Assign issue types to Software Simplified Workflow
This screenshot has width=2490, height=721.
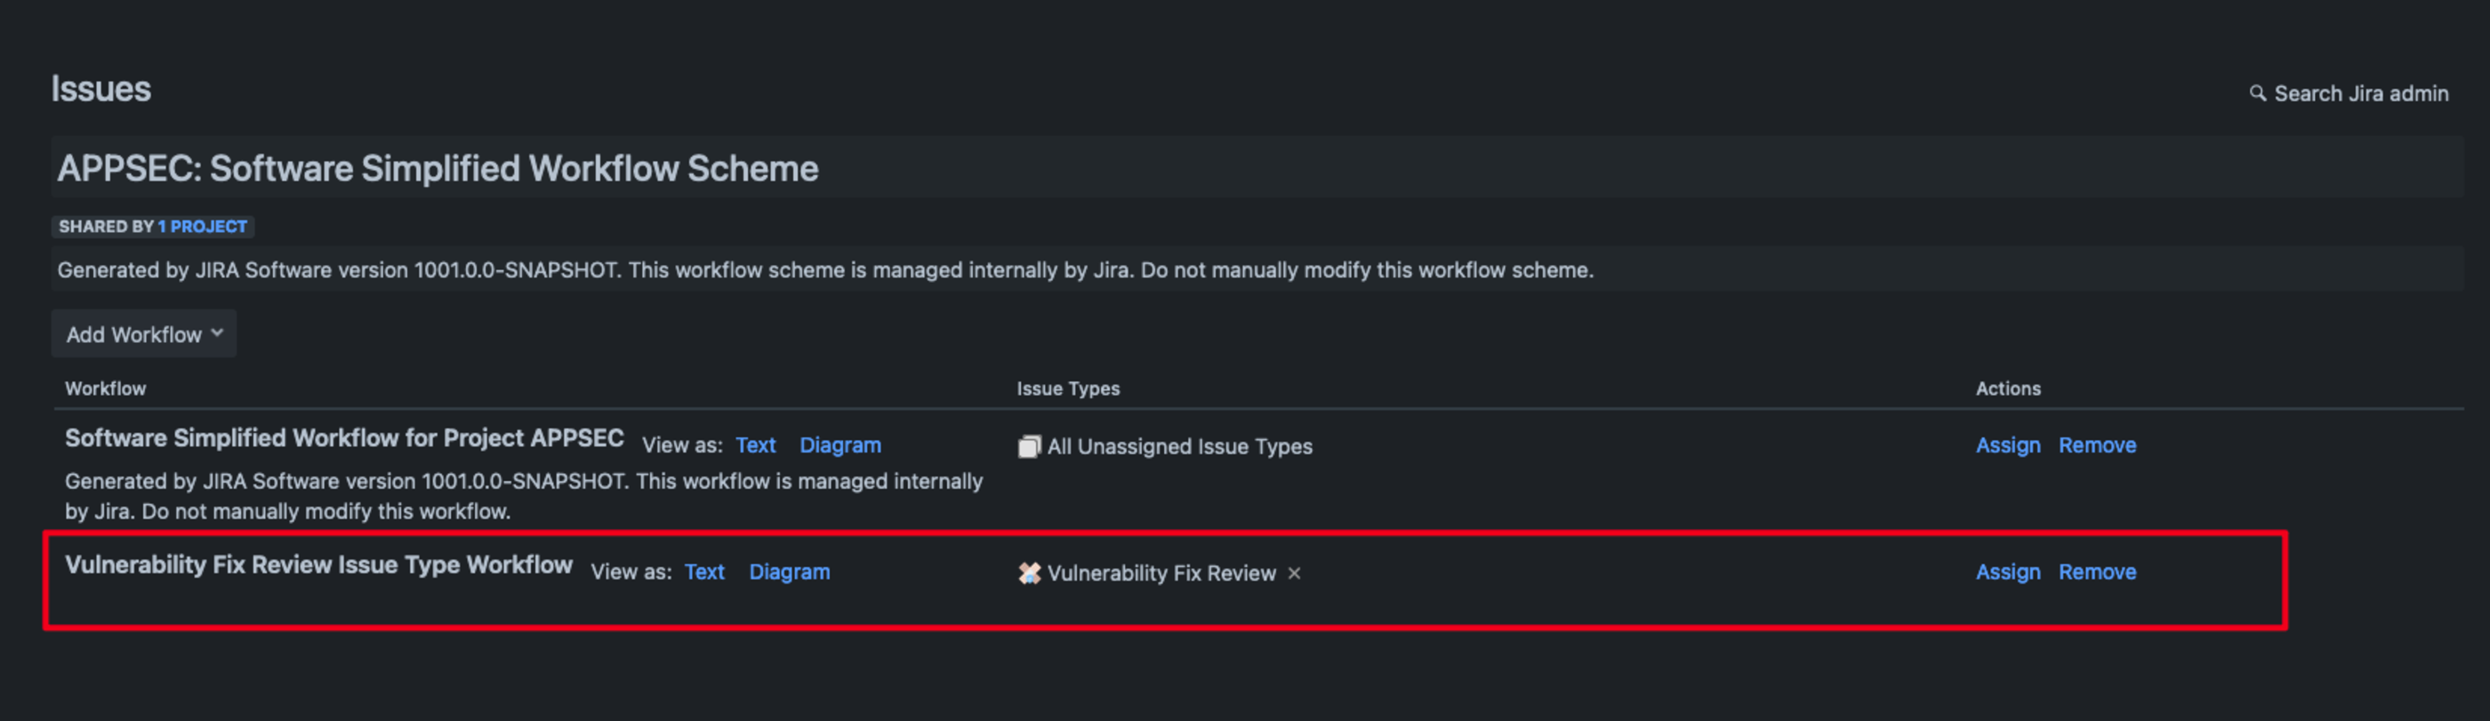(x=2008, y=445)
